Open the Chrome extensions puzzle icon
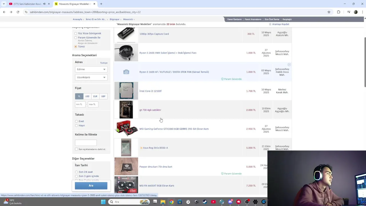This screenshot has height=206, width=366. (339, 12)
